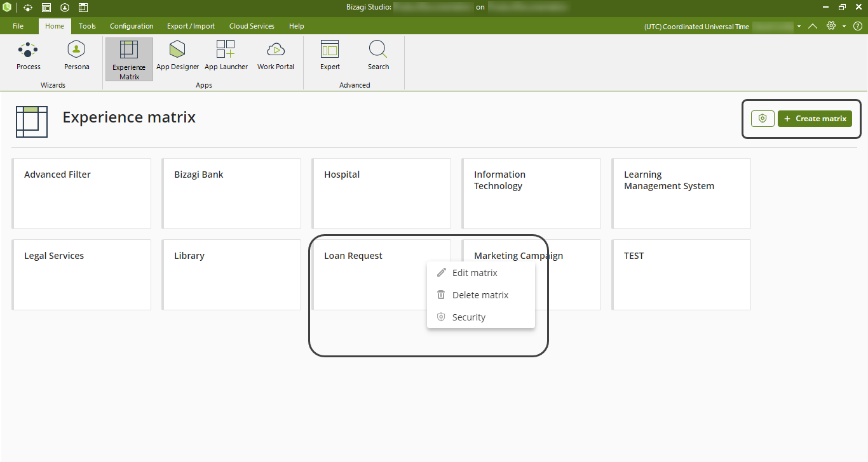Open the settings gear in top right

tap(831, 26)
